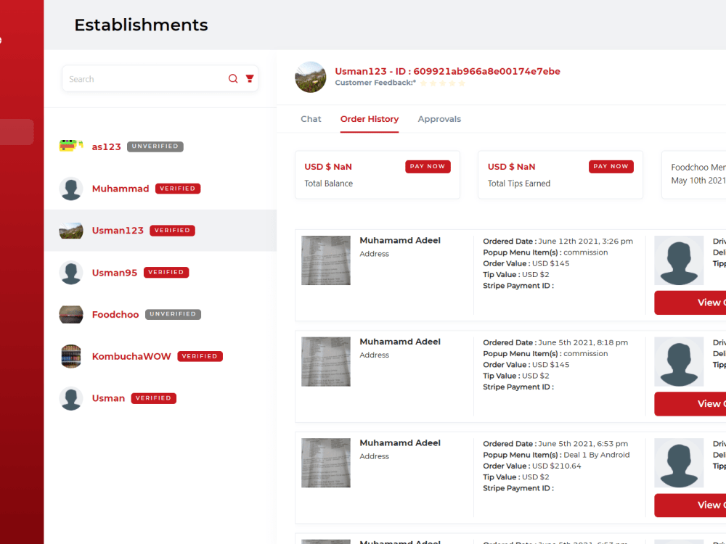The height and width of the screenshot is (544, 726).
Task: Click driver avatar for June 12th order
Action: click(x=679, y=260)
